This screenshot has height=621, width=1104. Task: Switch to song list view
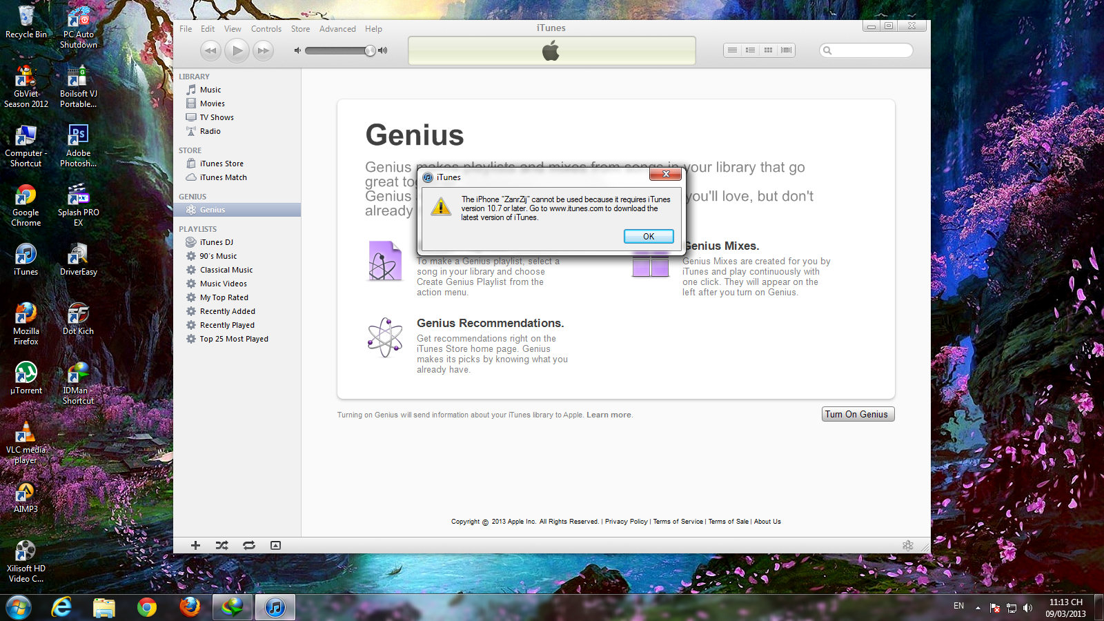tap(732, 50)
